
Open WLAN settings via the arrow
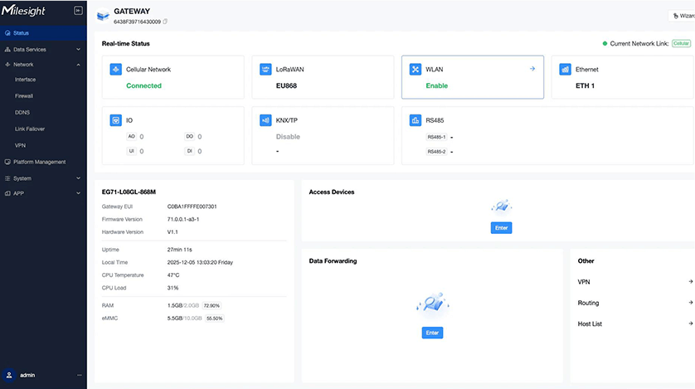pos(532,69)
